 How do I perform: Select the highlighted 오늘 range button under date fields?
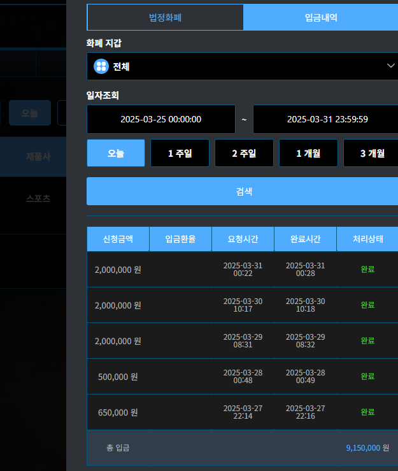(116, 153)
